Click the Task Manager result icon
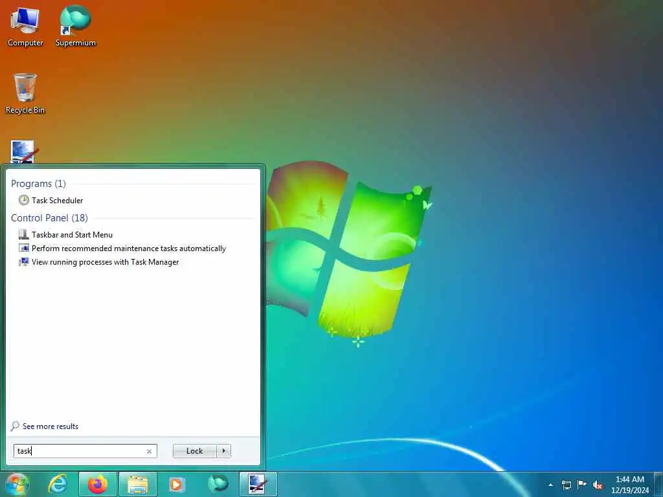The width and height of the screenshot is (663, 497). tap(24, 261)
